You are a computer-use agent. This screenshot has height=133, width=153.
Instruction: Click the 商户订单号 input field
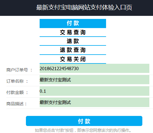(x=94, y=68)
